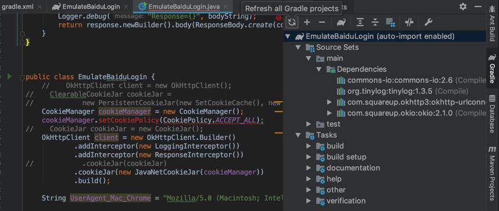Collapse the main source set

[308, 58]
